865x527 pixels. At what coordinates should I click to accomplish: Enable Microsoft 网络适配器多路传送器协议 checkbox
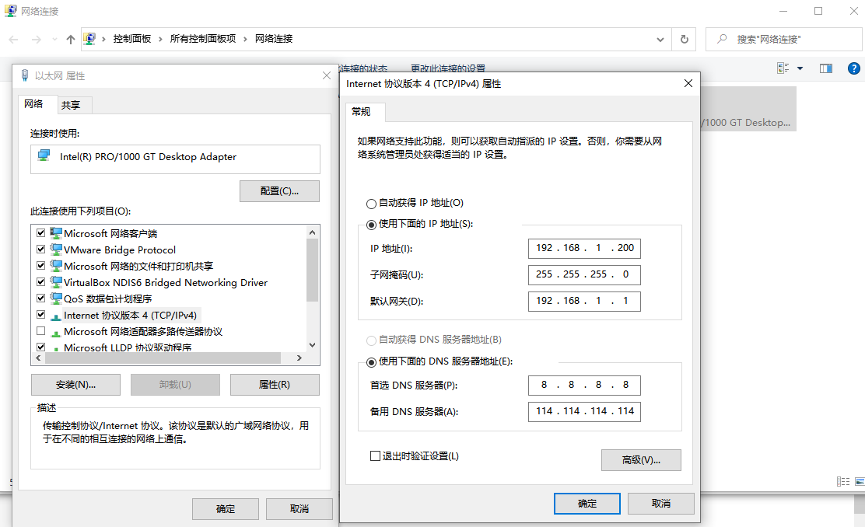click(x=40, y=331)
